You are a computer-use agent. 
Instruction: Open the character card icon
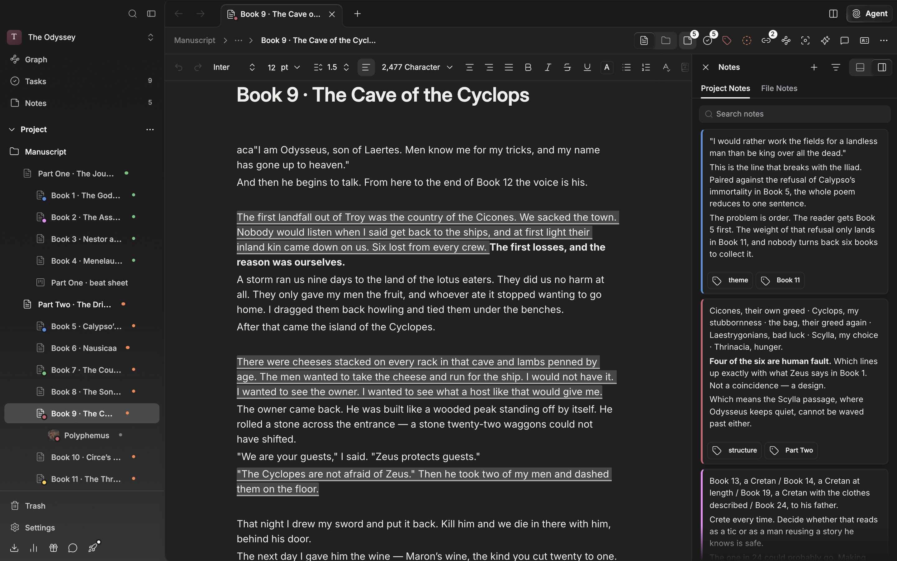click(x=864, y=40)
